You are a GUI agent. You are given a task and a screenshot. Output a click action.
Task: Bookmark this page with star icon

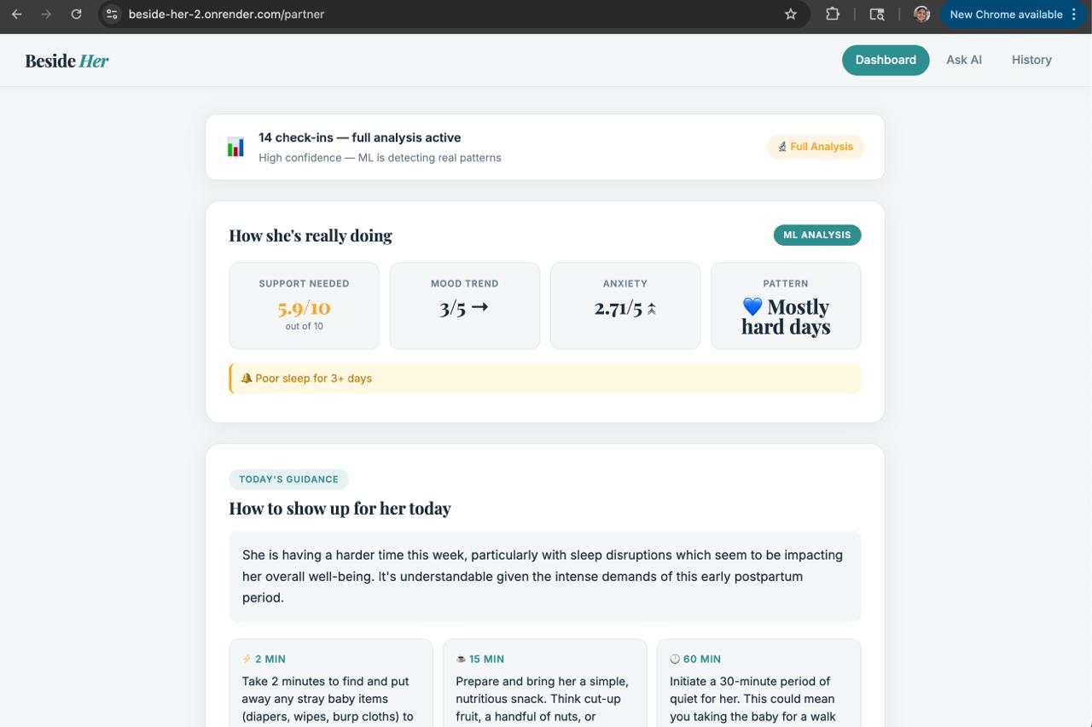(x=791, y=14)
